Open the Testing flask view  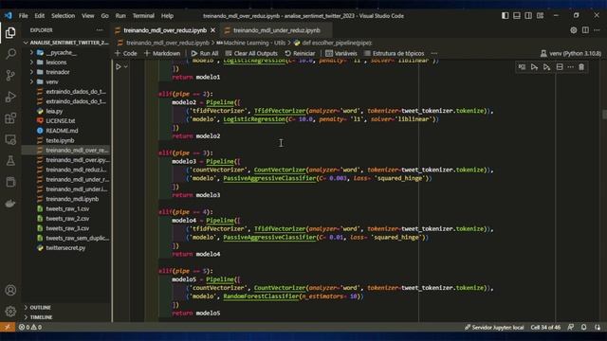point(10,160)
